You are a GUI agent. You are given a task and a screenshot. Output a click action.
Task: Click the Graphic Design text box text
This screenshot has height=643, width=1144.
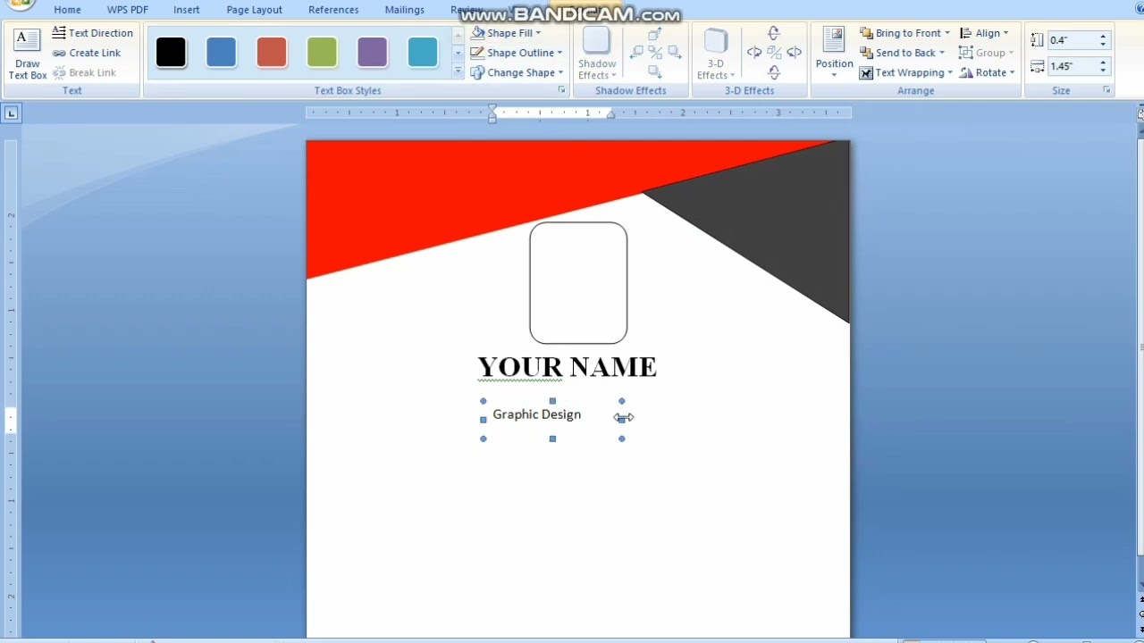click(536, 414)
